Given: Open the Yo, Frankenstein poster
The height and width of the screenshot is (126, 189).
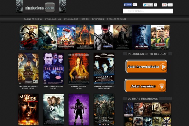Looking at the screenshot, I should 123,37.
